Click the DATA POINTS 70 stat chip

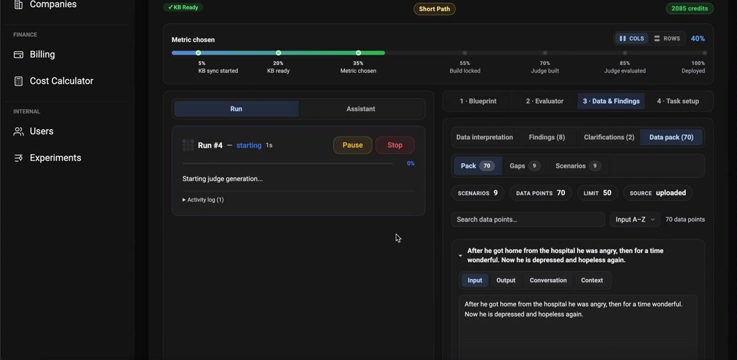pos(540,193)
